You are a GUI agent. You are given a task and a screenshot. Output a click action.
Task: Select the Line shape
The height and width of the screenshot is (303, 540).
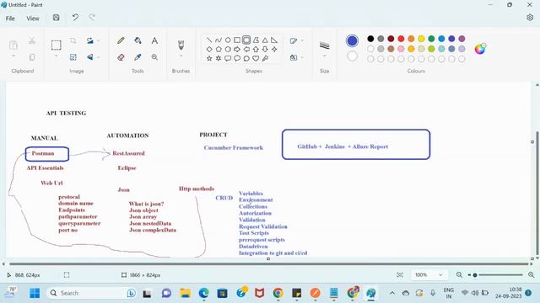(x=209, y=40)
